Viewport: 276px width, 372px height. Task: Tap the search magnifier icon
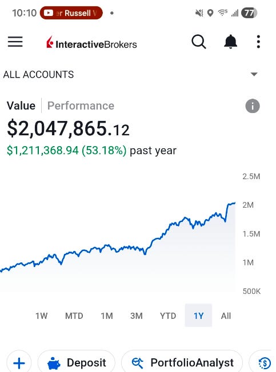[198, 42]
